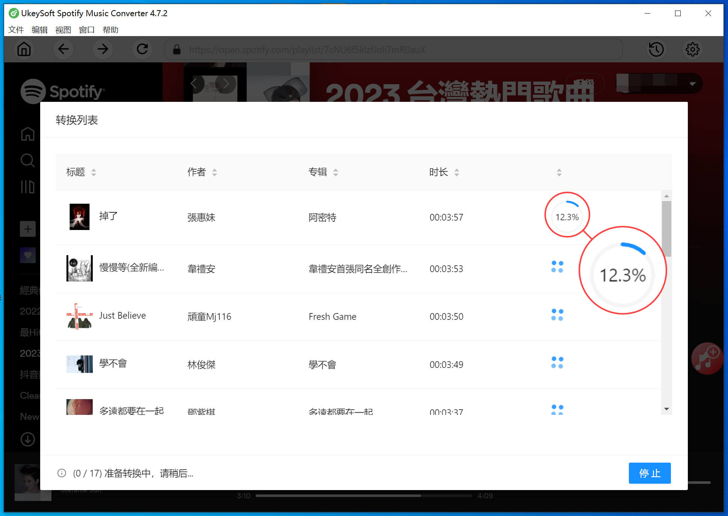
Task: Click the artist name 韋禮安
Action: [201, 269]
